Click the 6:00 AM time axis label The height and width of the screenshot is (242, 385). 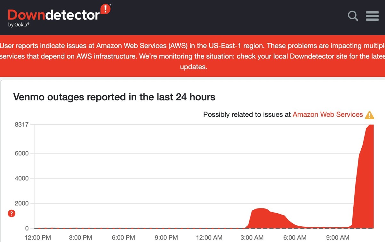295,238
